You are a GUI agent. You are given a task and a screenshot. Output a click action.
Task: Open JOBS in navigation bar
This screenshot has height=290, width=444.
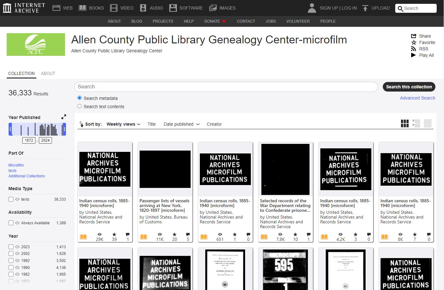tap(271, 21)
